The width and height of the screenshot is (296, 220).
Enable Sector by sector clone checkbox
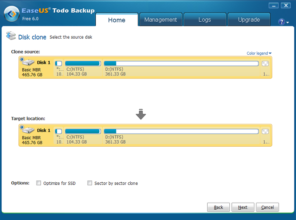pos(90,183)
